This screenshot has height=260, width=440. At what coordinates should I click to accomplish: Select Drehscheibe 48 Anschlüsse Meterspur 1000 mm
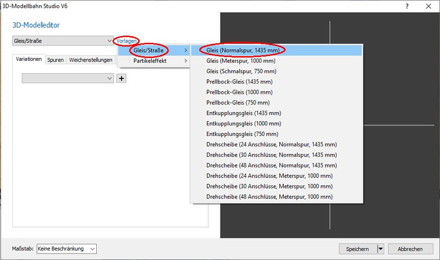276,197
